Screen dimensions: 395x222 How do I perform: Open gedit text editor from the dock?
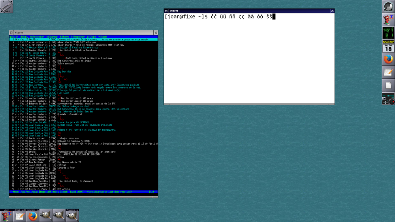pyautogui.click(x=388, y=73)
